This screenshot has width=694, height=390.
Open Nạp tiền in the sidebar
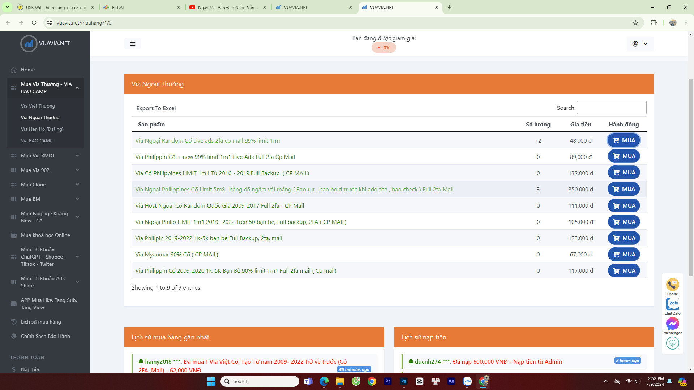[x=31, y=369]
